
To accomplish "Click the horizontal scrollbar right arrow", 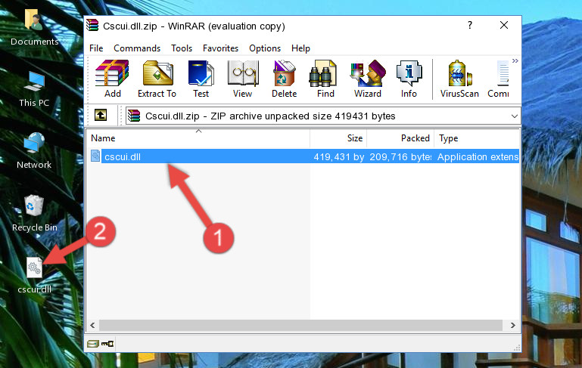I will click(x=512, y=325).
